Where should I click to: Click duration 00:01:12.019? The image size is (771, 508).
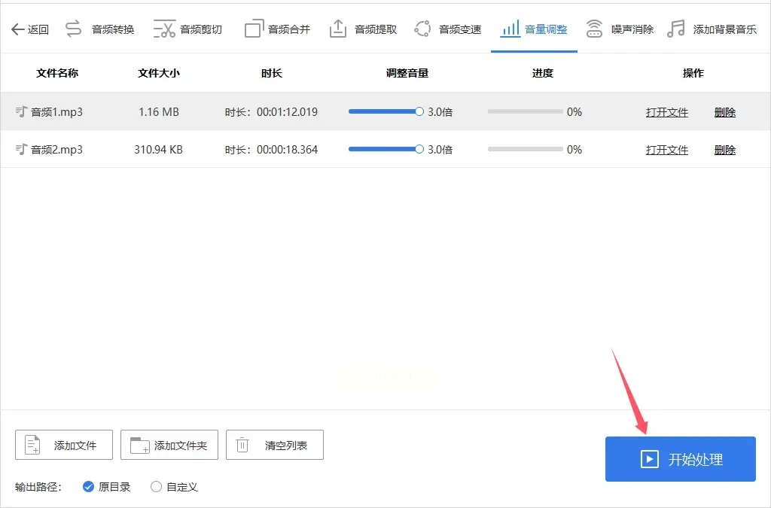287,112
